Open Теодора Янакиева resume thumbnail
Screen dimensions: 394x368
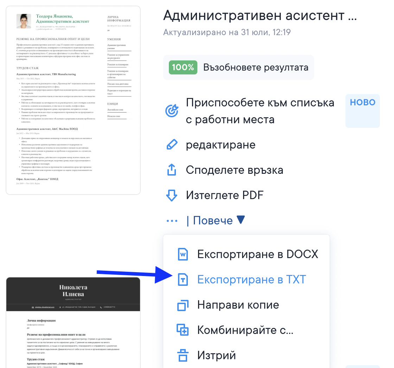pyautogui.click(x=73, y=100)
